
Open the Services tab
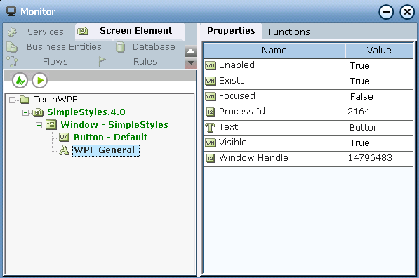[46, 32]
